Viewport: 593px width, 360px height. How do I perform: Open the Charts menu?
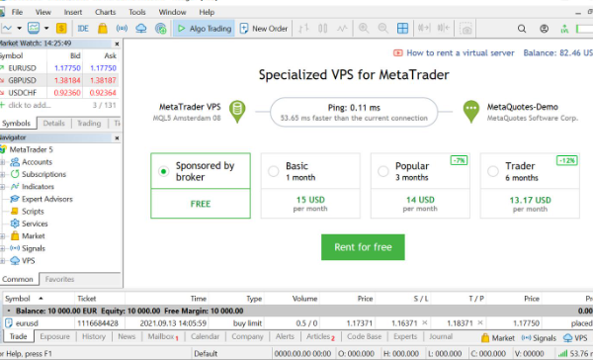[105, 12]
